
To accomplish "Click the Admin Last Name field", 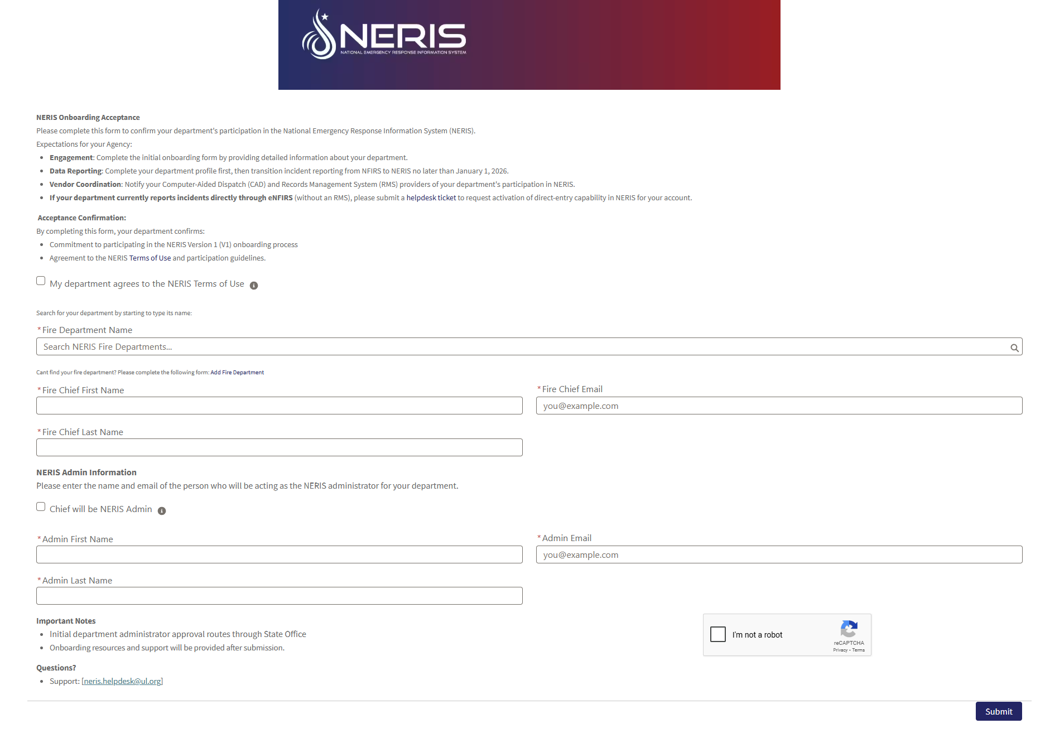I will coord(279,596).
